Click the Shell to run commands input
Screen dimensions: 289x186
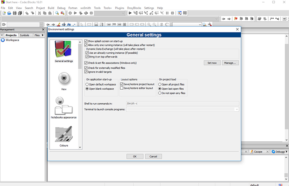tap(182, 103)
